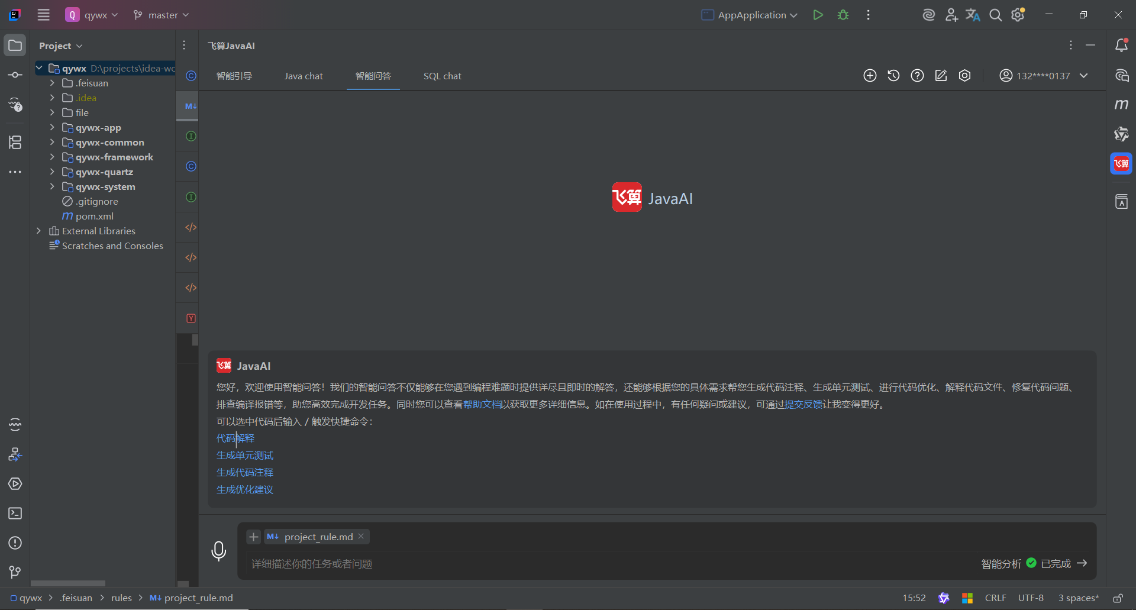Open JavaAI panel options menu
Viewport: 1136px width, 610px height.
pyautogui.click(x=1070, y=46)
